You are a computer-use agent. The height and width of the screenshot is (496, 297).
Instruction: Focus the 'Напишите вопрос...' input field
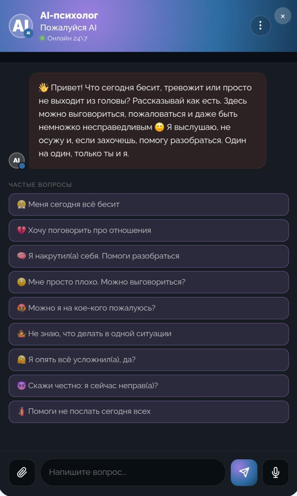(x=133, y=472)
